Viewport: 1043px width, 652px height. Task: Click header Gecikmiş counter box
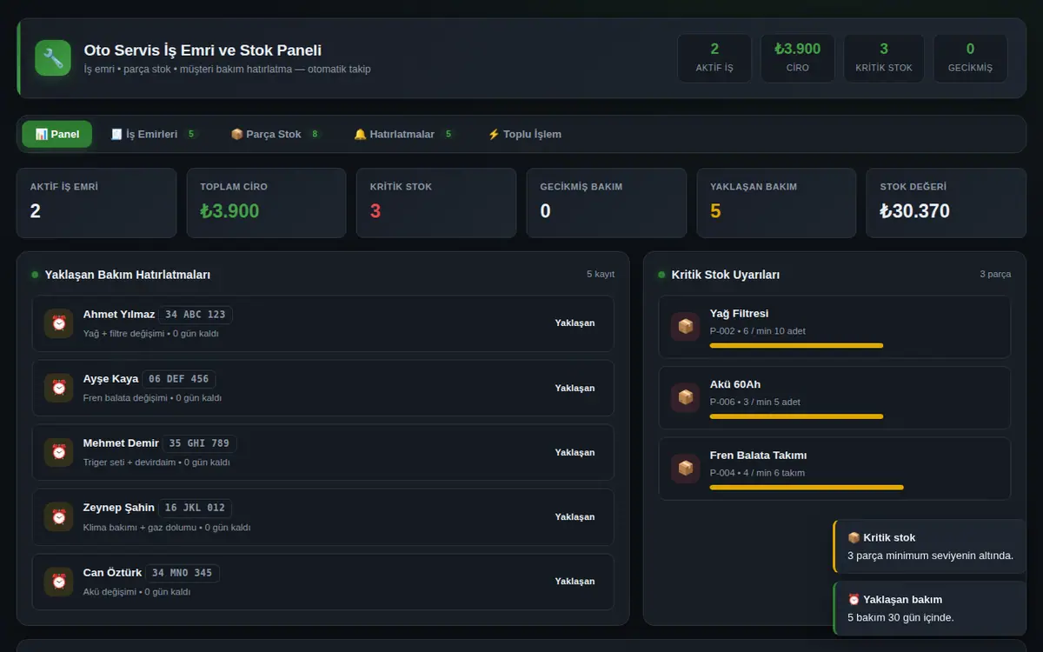pos(971,58)
